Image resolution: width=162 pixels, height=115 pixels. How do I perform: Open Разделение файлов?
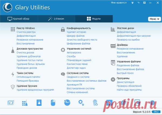click(x=128, y=65)
